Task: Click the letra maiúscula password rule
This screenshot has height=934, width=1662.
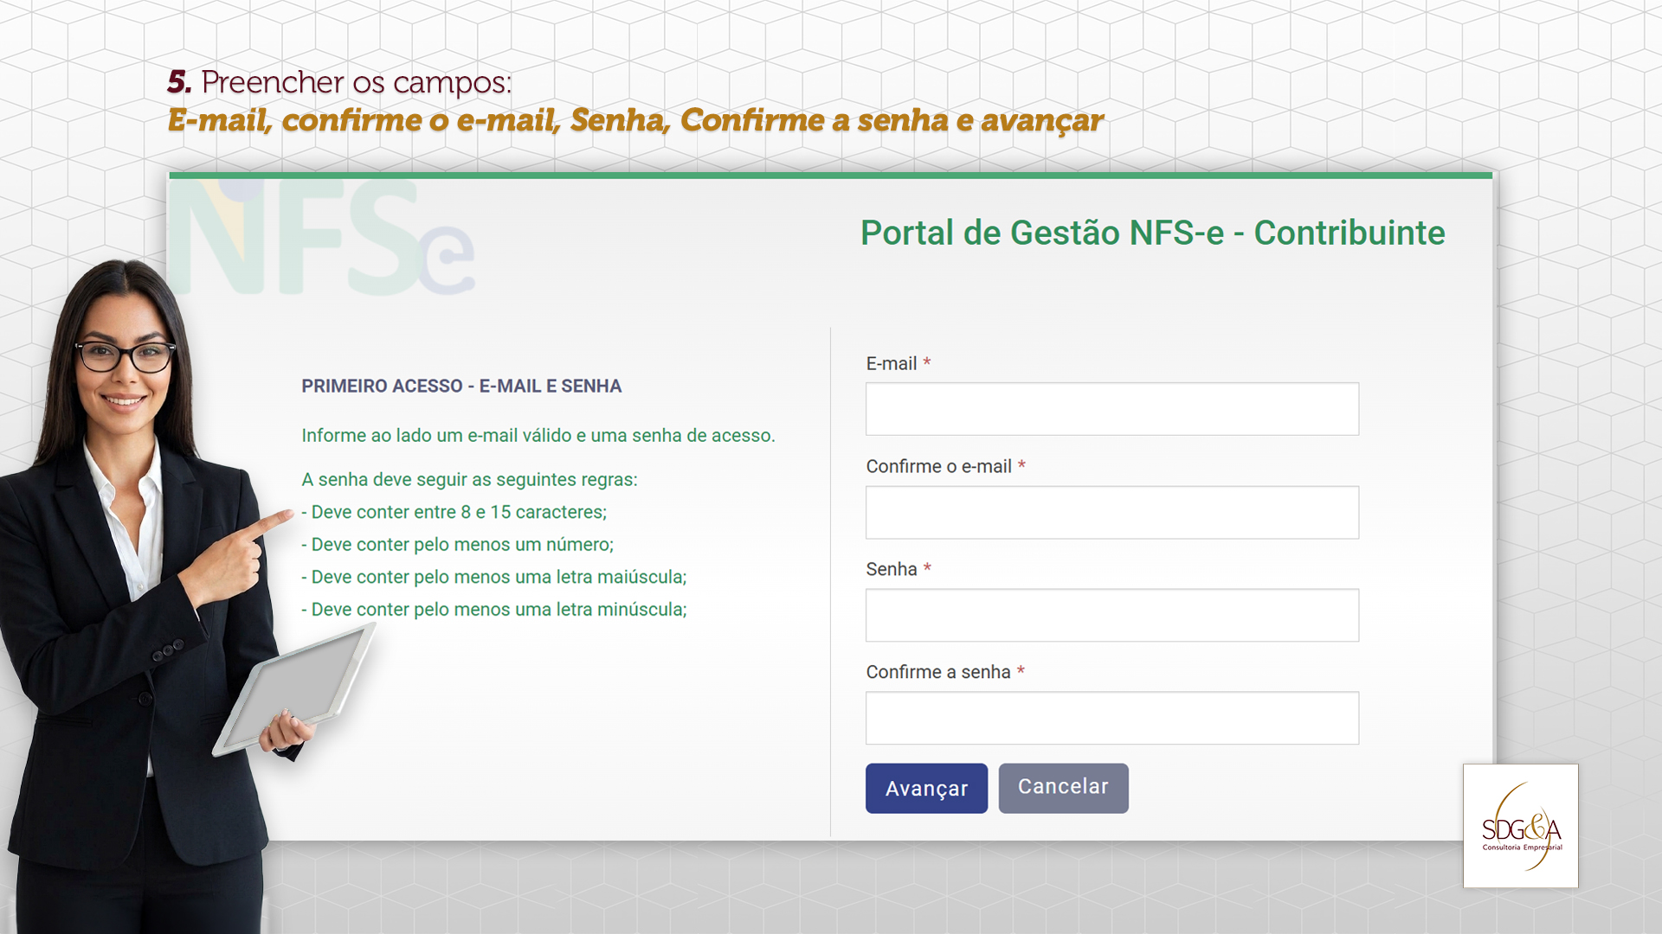Action: pyautogui.click(x=494, y=577)
